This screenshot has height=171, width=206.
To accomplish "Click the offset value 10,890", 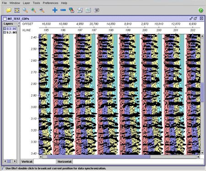I will click(x=63, y=24).
